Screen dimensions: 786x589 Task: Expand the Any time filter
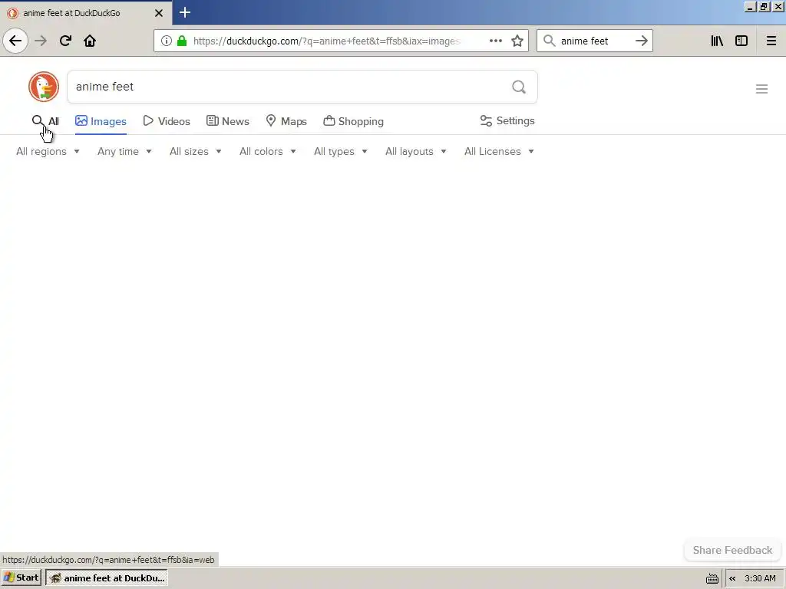124,151
